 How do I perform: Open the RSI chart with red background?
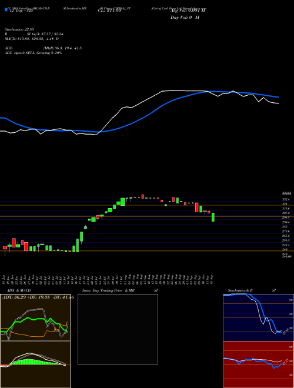tap(258, 364)
